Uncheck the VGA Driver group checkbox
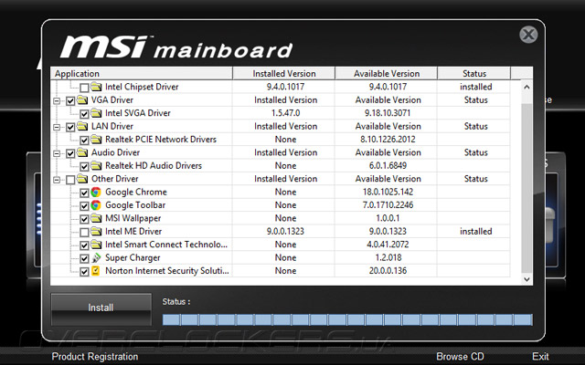Image resolution: width=585 pixels, height=365 pixels. (70, 100)
